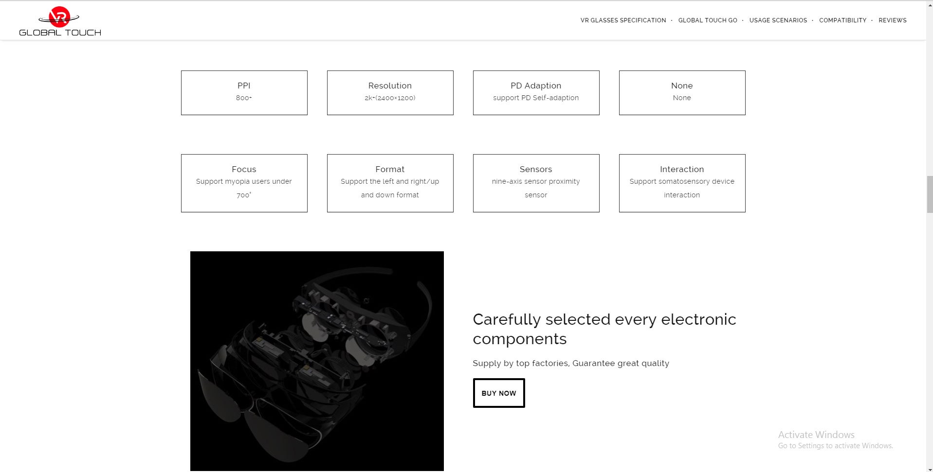Go to Global Touch Go section
933x472 pixels.
click(708, 20)
